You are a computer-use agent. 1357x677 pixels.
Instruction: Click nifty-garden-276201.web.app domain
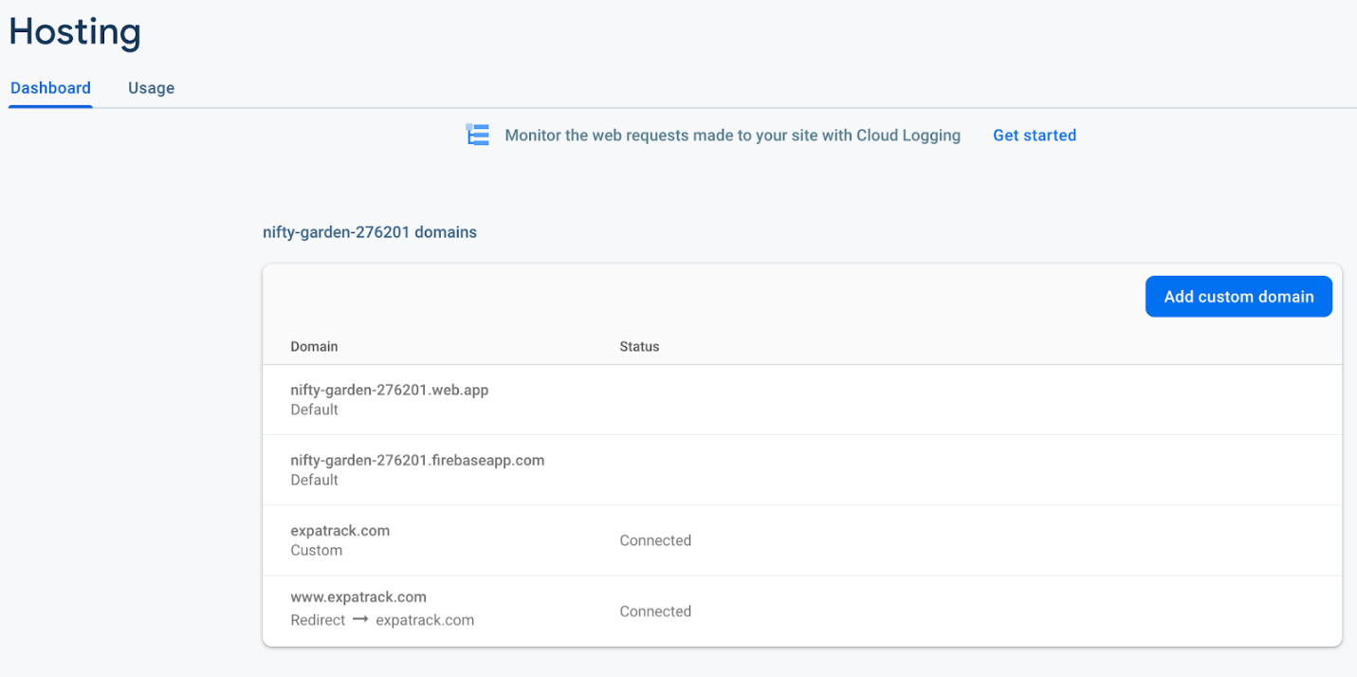(390, 390)
